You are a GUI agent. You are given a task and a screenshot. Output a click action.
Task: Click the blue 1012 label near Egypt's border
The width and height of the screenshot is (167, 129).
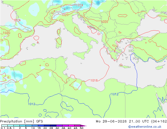115,94
